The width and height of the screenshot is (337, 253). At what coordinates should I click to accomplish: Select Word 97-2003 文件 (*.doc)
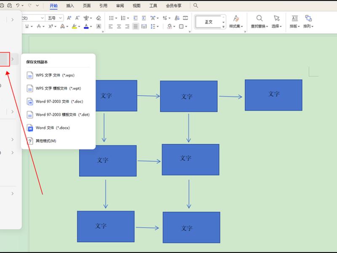tap(58, 102)
